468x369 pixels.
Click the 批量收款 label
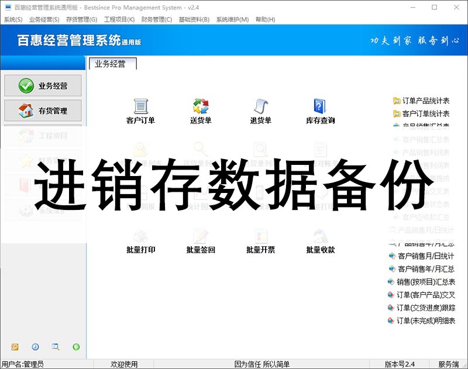click(321, 250)
